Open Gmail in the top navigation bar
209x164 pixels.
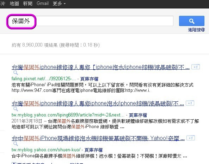(43, 3)
